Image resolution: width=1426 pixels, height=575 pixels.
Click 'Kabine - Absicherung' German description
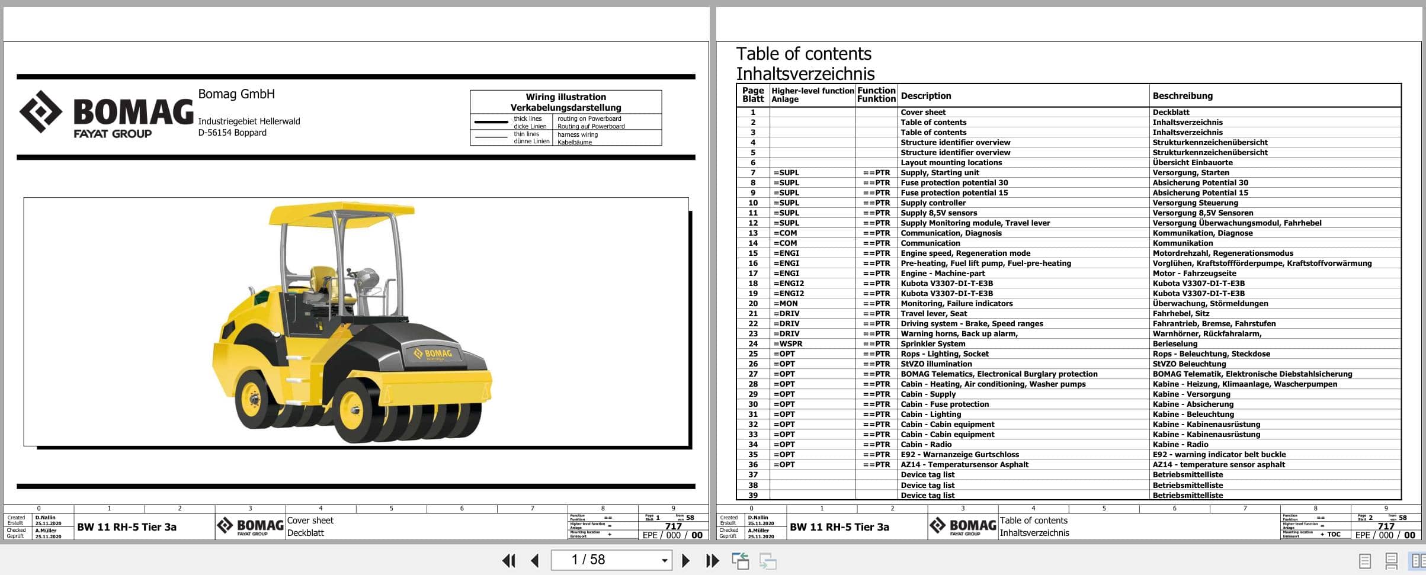click(1193, 404)
